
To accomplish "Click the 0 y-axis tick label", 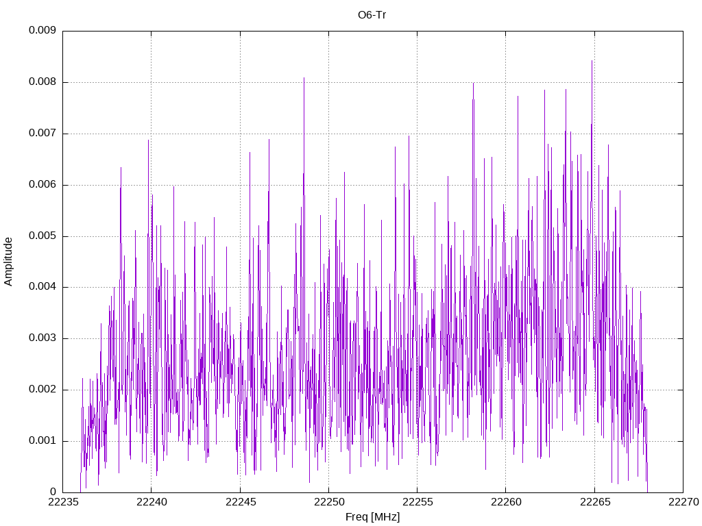I will (53, 492).
